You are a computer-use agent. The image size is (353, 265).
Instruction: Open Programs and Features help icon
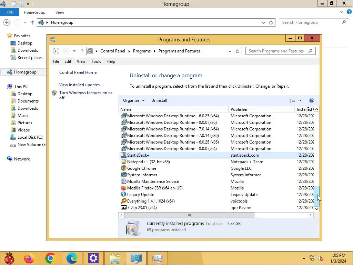tap(312, 100)
